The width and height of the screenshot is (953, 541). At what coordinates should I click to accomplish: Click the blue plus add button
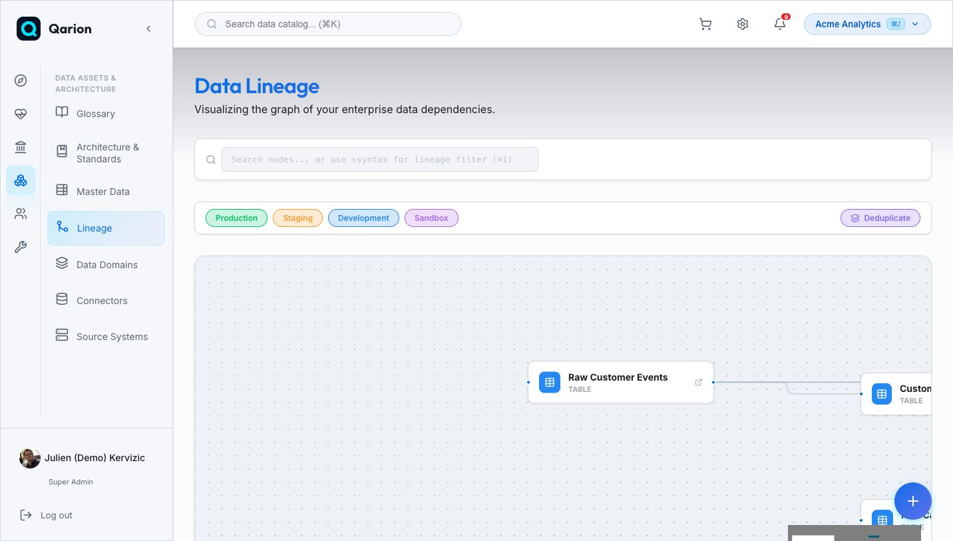(x=913, y=501)
